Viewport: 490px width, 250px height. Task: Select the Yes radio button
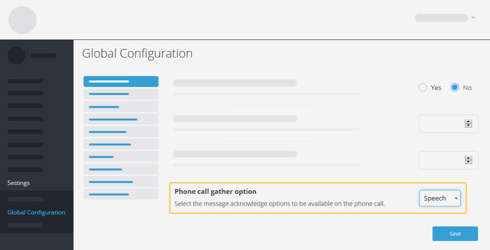(422, 87)
